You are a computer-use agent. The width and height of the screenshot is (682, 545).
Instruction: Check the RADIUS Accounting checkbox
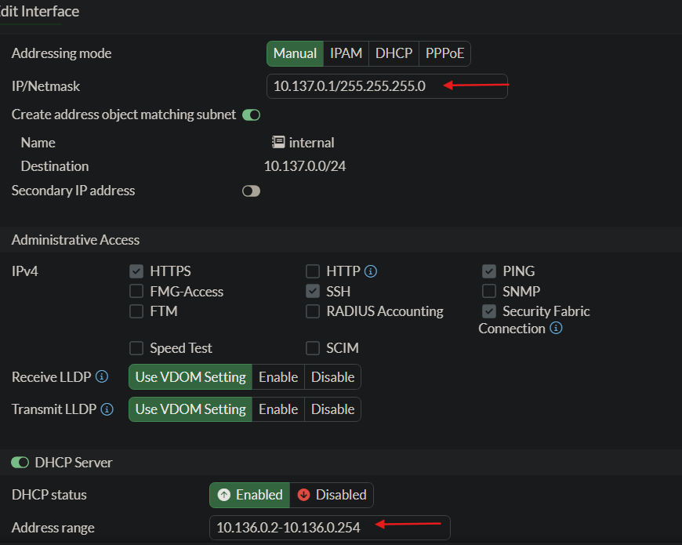pos(313,311)
